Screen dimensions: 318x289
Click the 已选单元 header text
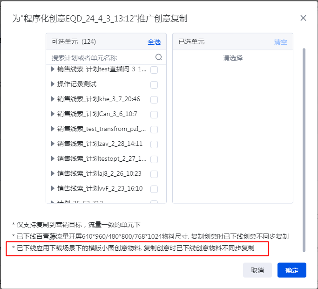[191, 41]
